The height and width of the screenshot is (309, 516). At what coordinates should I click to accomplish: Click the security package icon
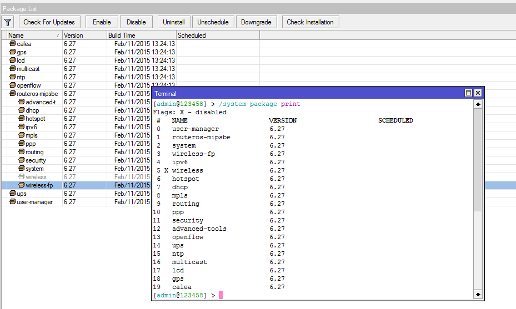pyautogui.click(x=22, y=160)
